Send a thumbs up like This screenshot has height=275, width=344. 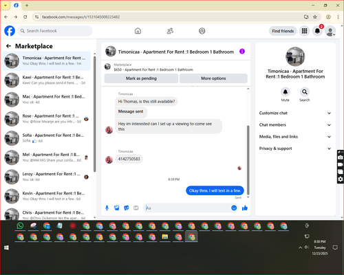click(x=245, y=208)
